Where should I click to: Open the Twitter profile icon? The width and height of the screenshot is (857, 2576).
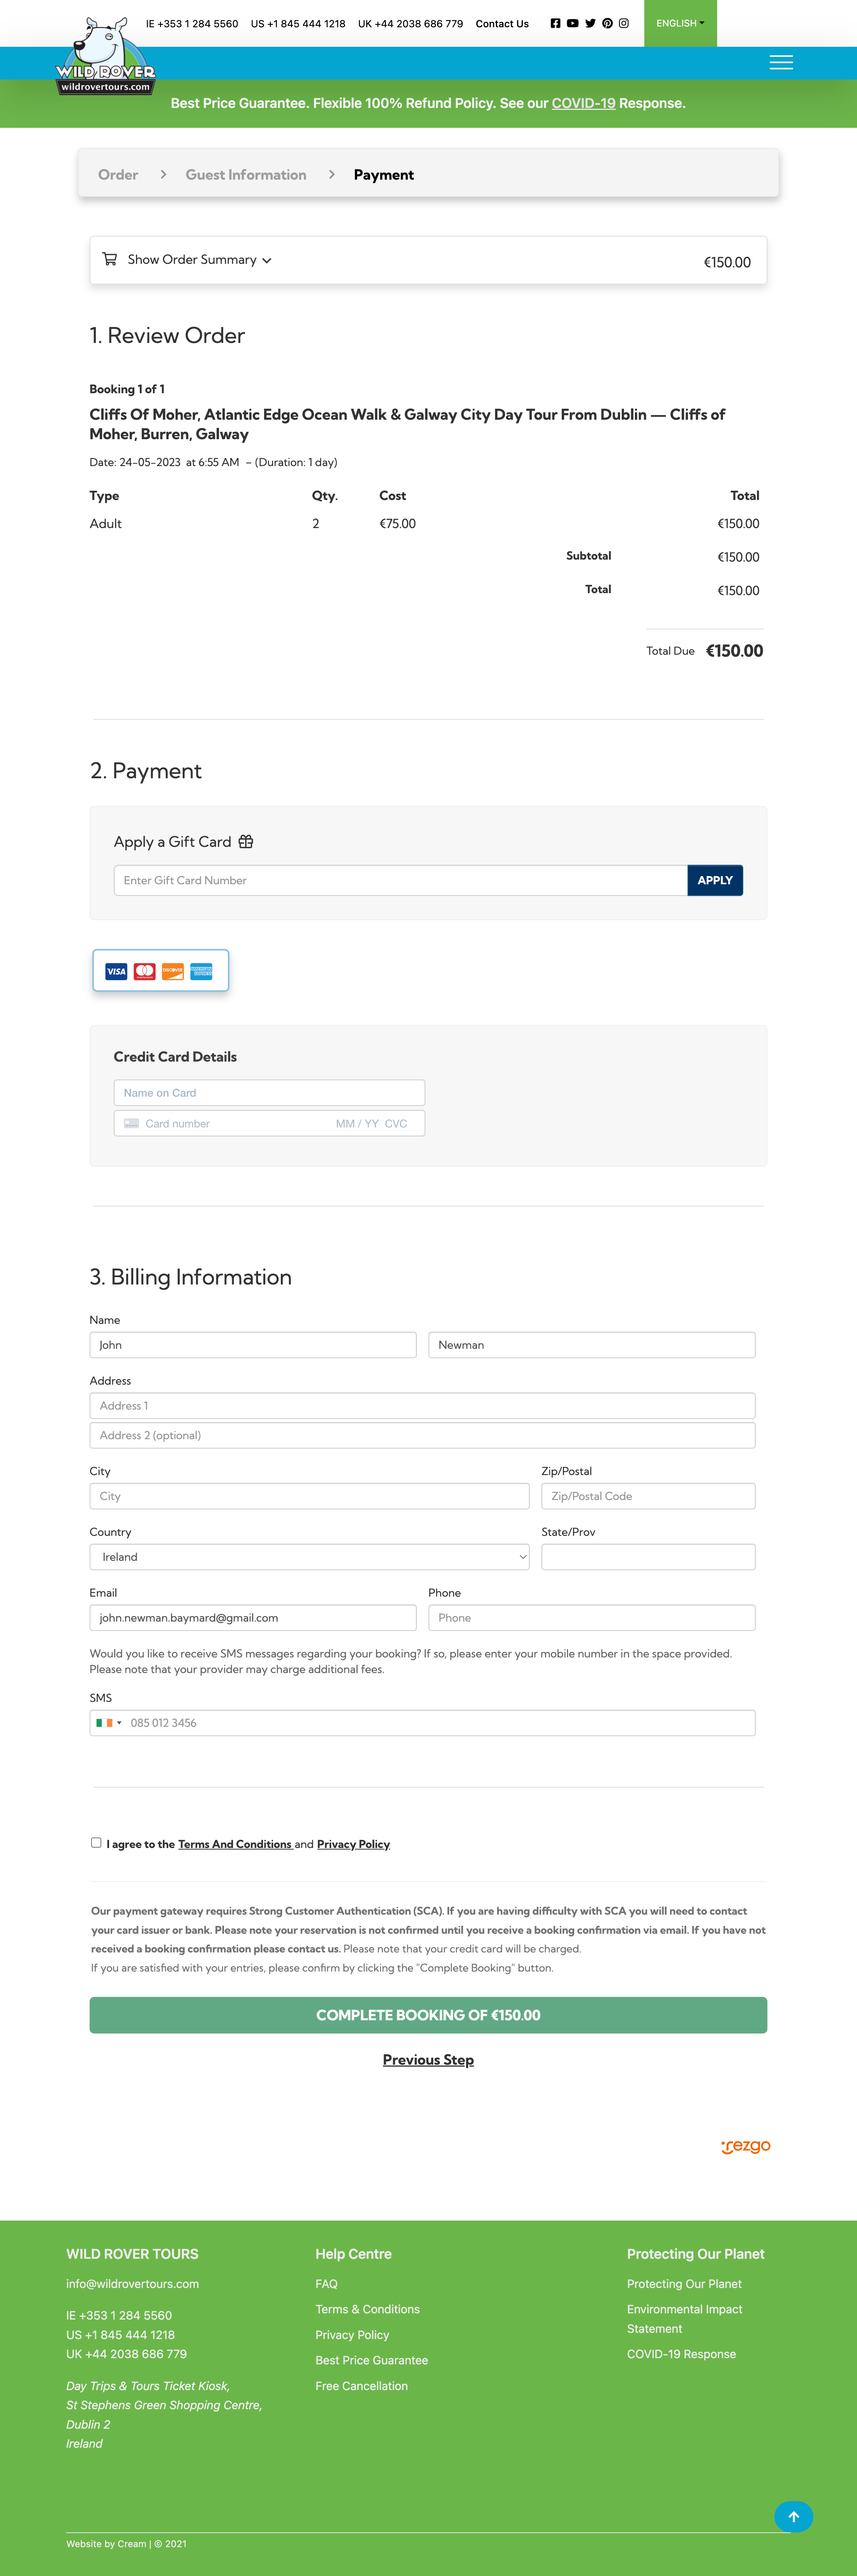coord(590,23)
